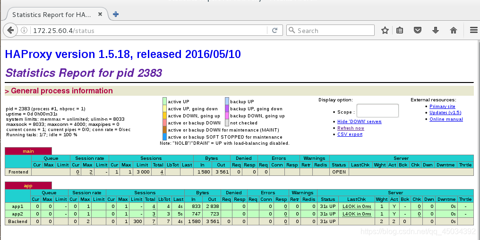Click L4OK in 0ms for app2
Image resolution: width=480 pixels, height=240 pixels.
357,214
